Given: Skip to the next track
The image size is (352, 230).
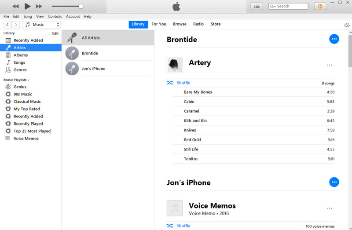Looking at the screenshot, I should (39, 6).
